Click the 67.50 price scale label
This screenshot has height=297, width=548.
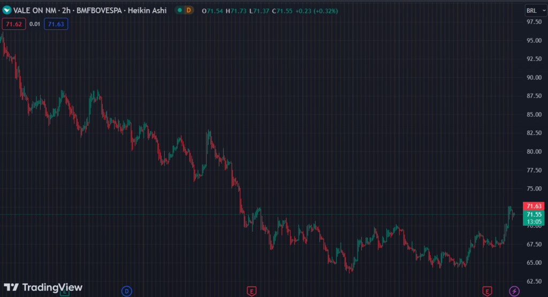point(534,244)
